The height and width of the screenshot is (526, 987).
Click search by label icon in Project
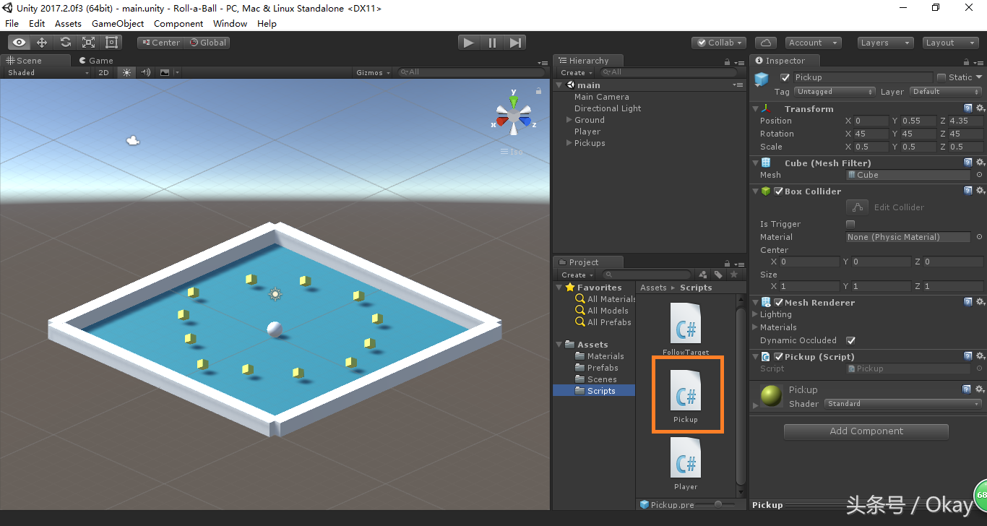pyautogui.click(x=718, y=275)
